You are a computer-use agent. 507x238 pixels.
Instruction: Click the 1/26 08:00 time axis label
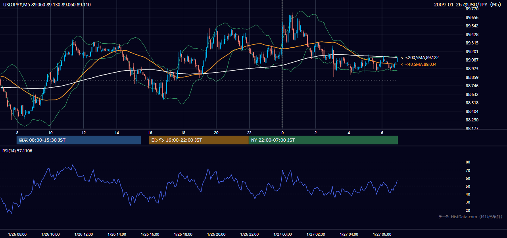[x=17, y=234]
